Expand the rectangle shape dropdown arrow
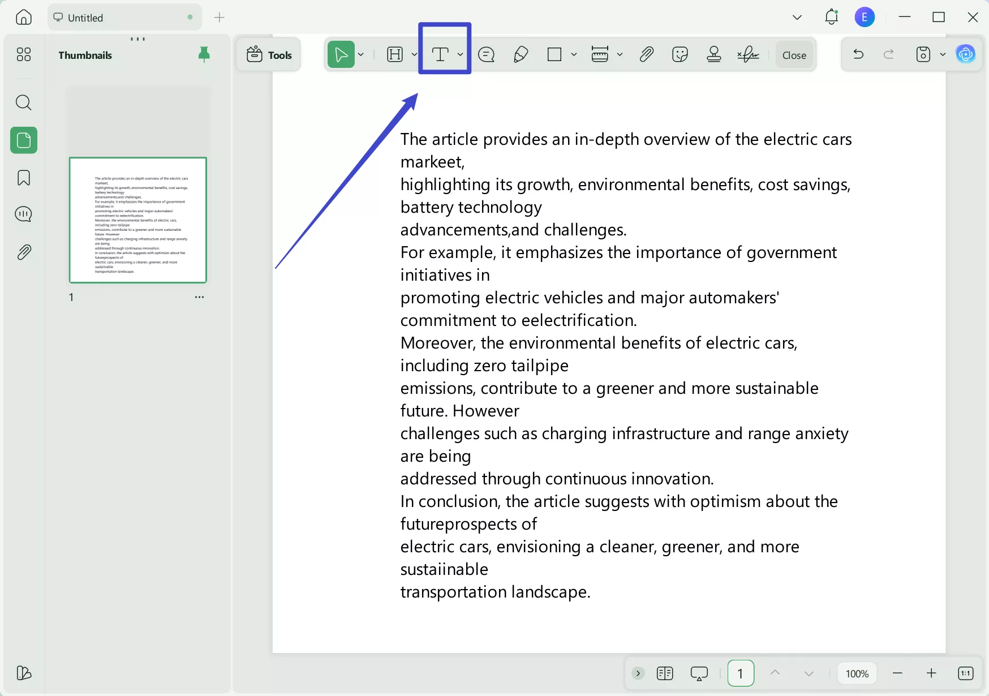The image size is (989, 696). 574,55
